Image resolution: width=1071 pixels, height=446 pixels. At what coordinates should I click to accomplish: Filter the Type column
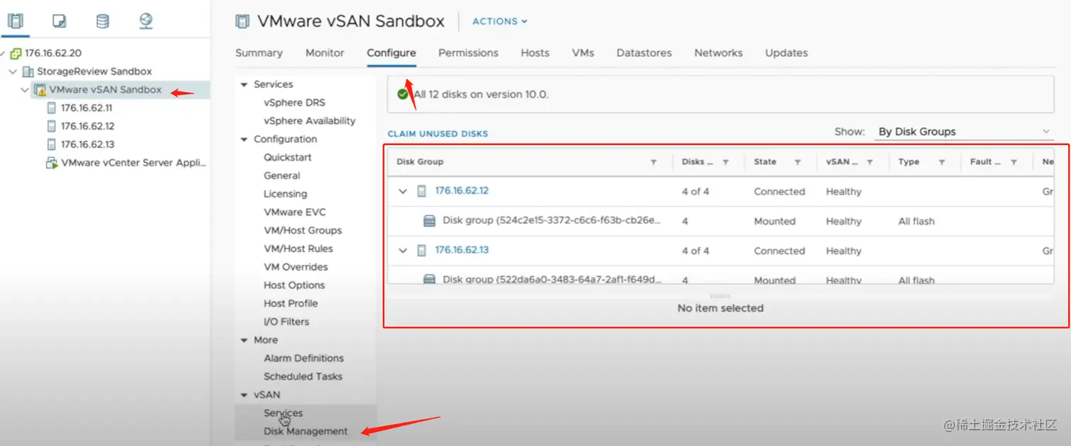pos(942,162)
